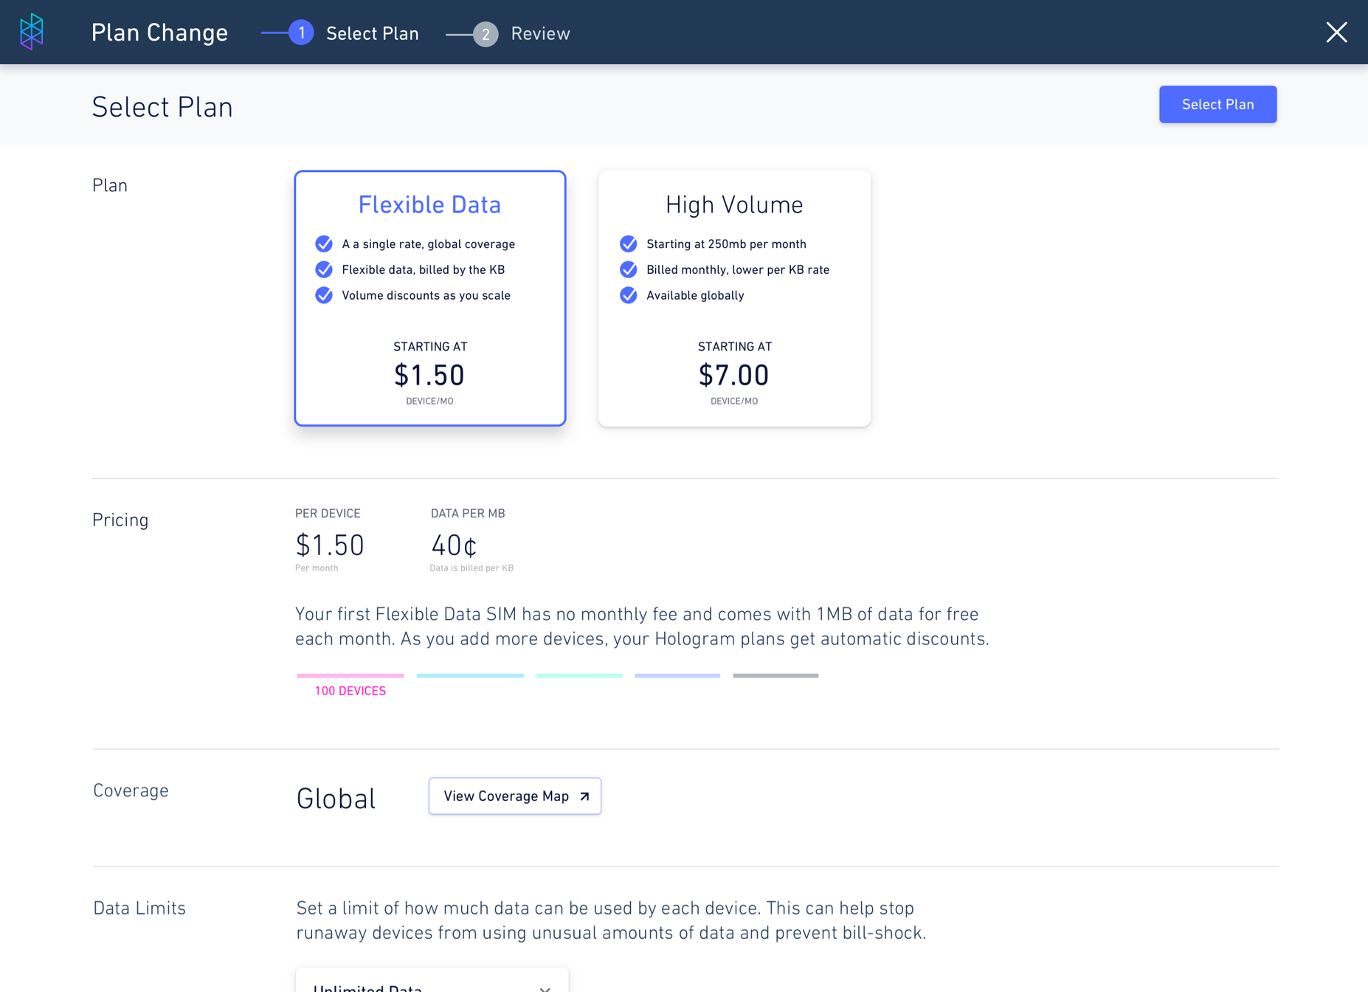Click the pink 100 Devices tier segment
1368x992 pixels.
pos(350,675)
